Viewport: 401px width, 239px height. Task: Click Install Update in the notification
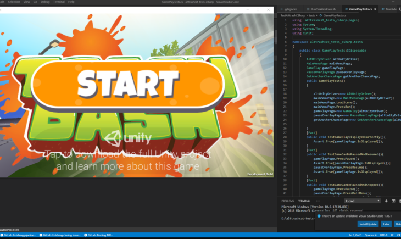tap(368, 224)
